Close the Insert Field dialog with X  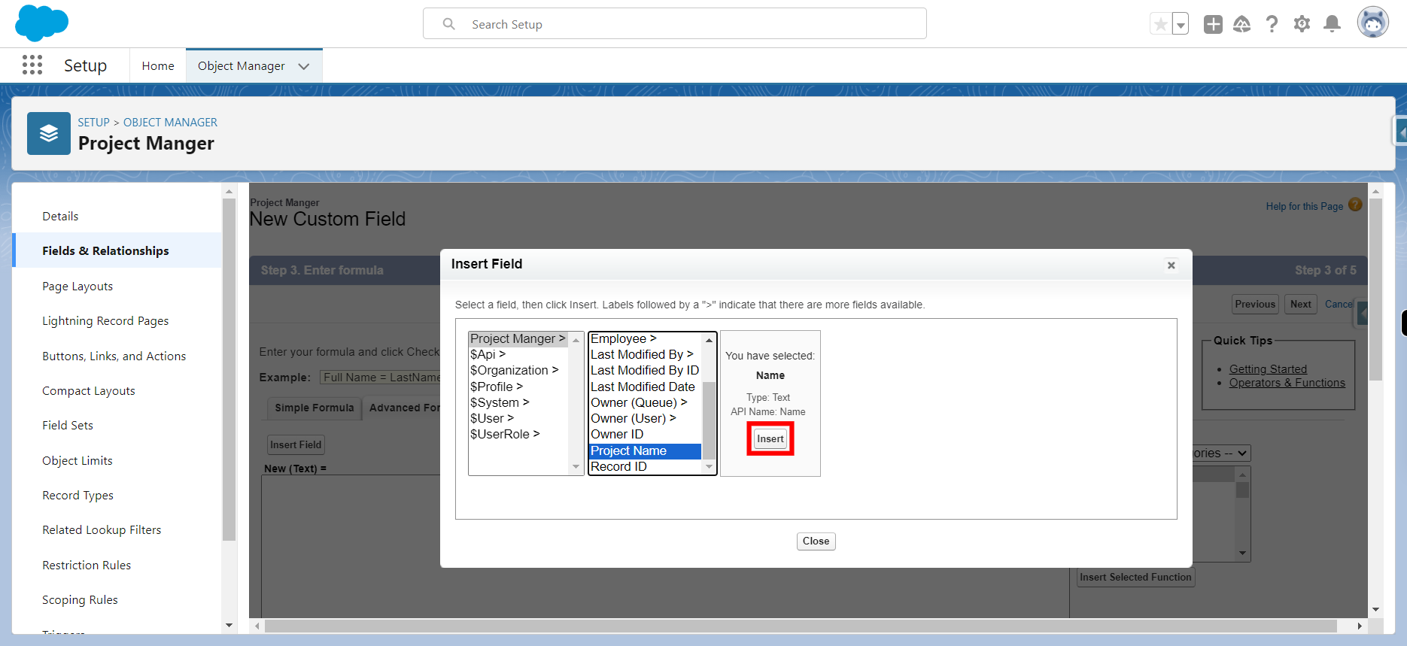[1171, 265]
